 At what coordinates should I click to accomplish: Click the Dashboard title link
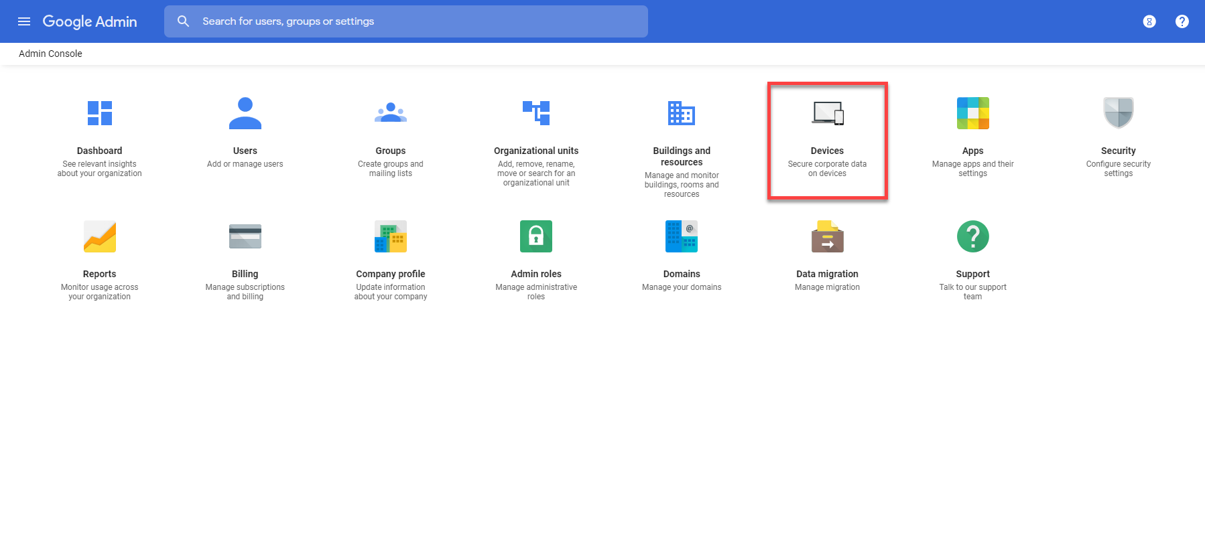(x=100, y=151)
